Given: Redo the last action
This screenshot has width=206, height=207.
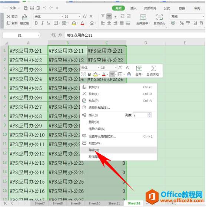Looking at the screenshot, I should (51, 8).
